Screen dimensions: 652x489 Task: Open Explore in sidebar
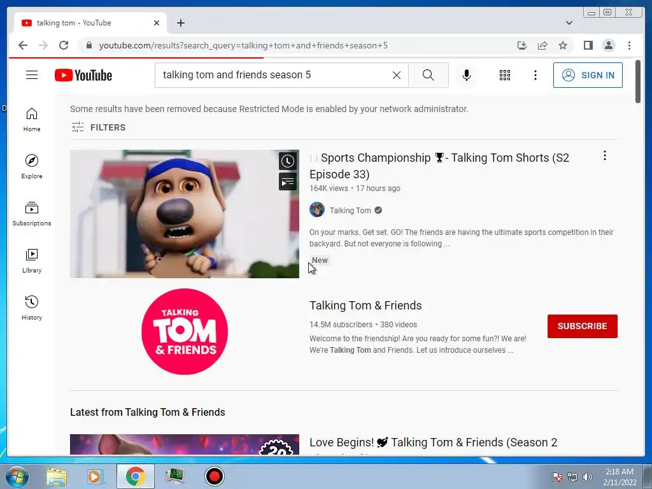[32, 167]
